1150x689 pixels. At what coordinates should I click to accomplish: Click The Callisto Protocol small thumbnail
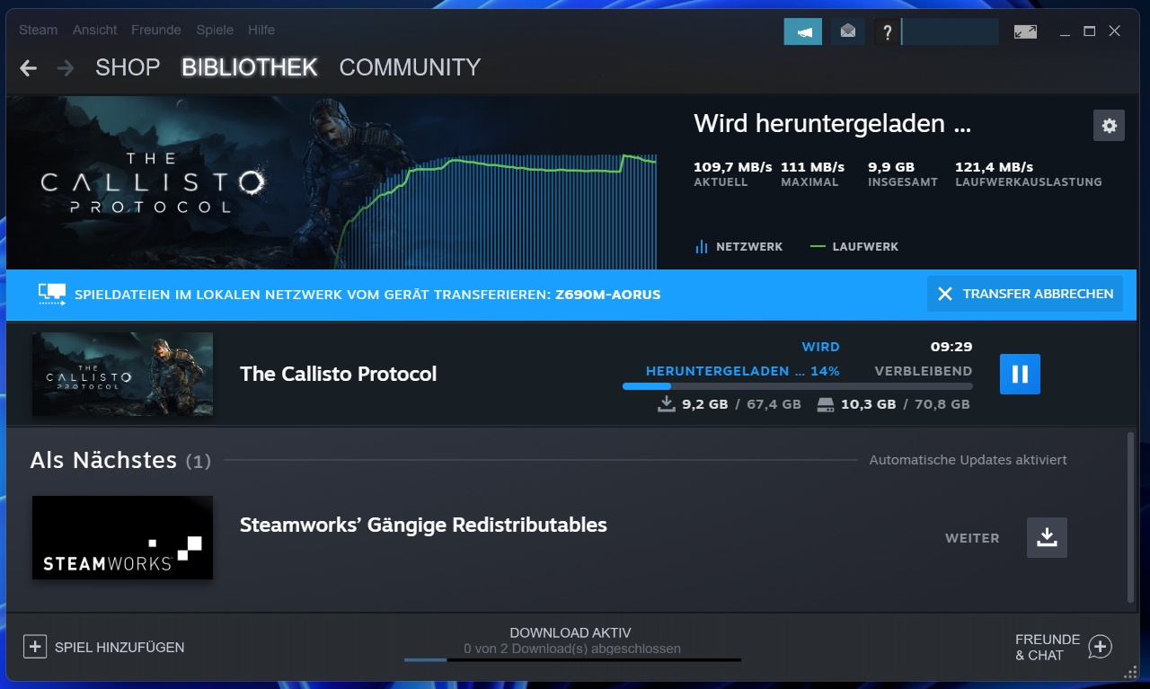point(122,374)
